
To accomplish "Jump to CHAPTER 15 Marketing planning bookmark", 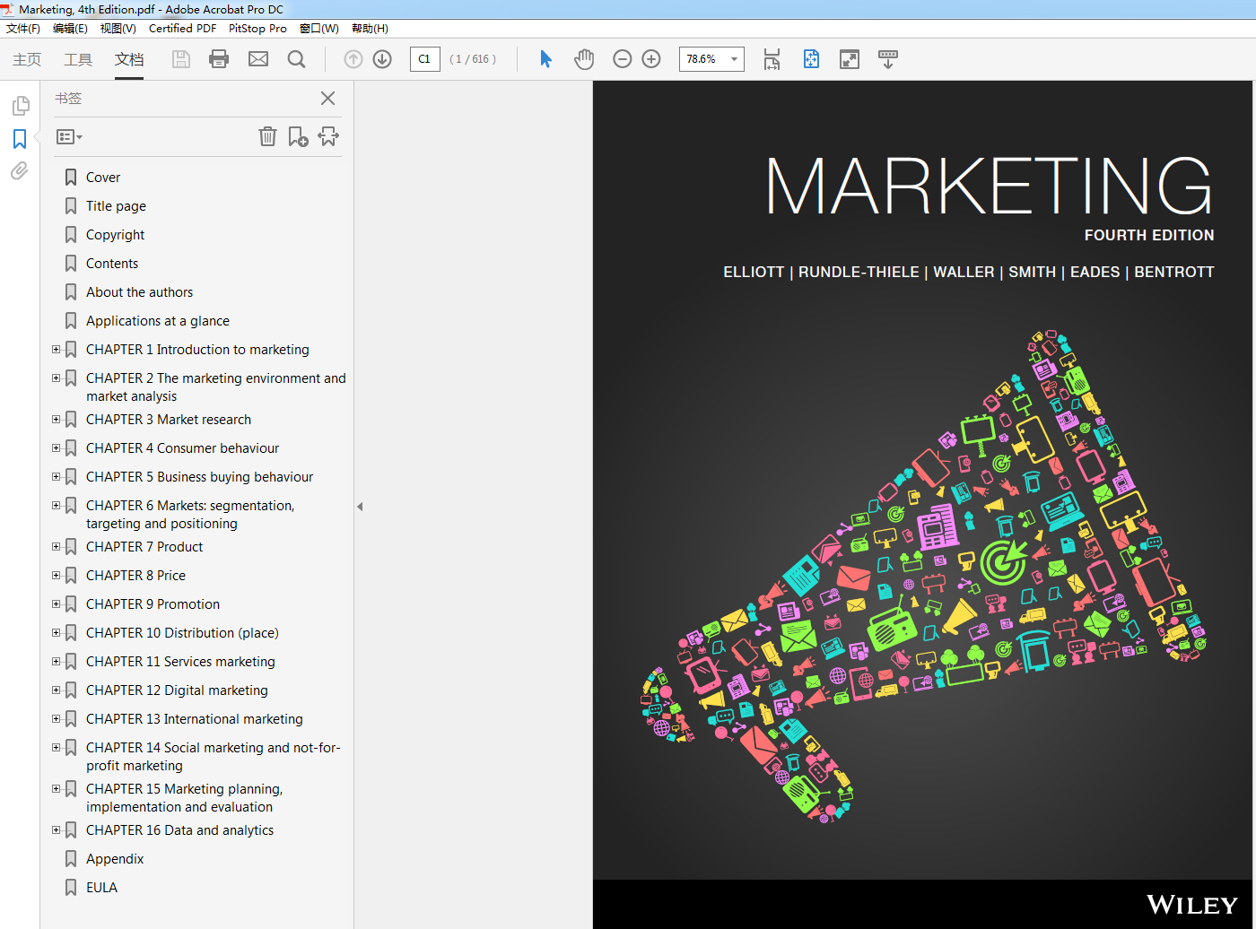I will pos(184,798).
